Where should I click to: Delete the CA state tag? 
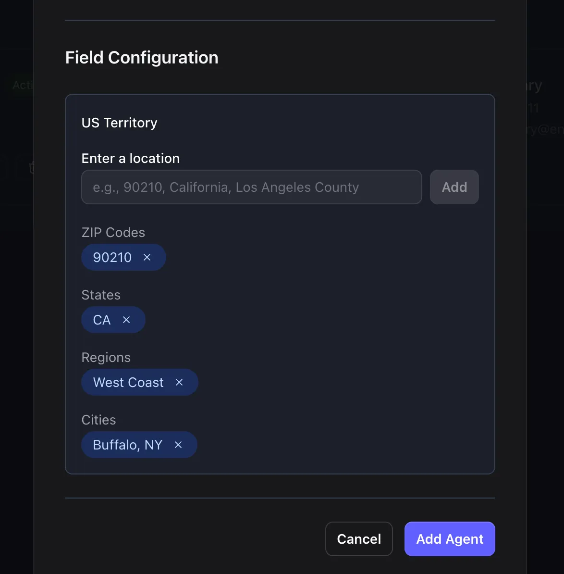click(x=126, y=320)
